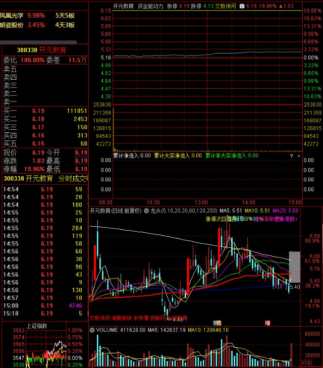
Task: Close the cumulative net inflow panel
Action: pos(299,156)
